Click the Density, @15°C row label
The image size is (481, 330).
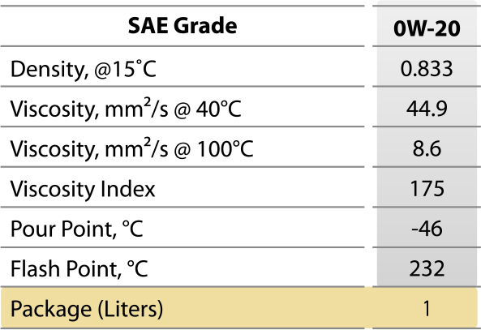84,69
